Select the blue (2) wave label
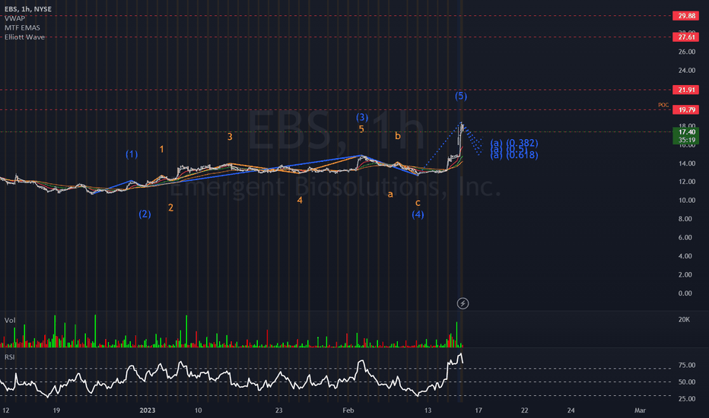 145,214
